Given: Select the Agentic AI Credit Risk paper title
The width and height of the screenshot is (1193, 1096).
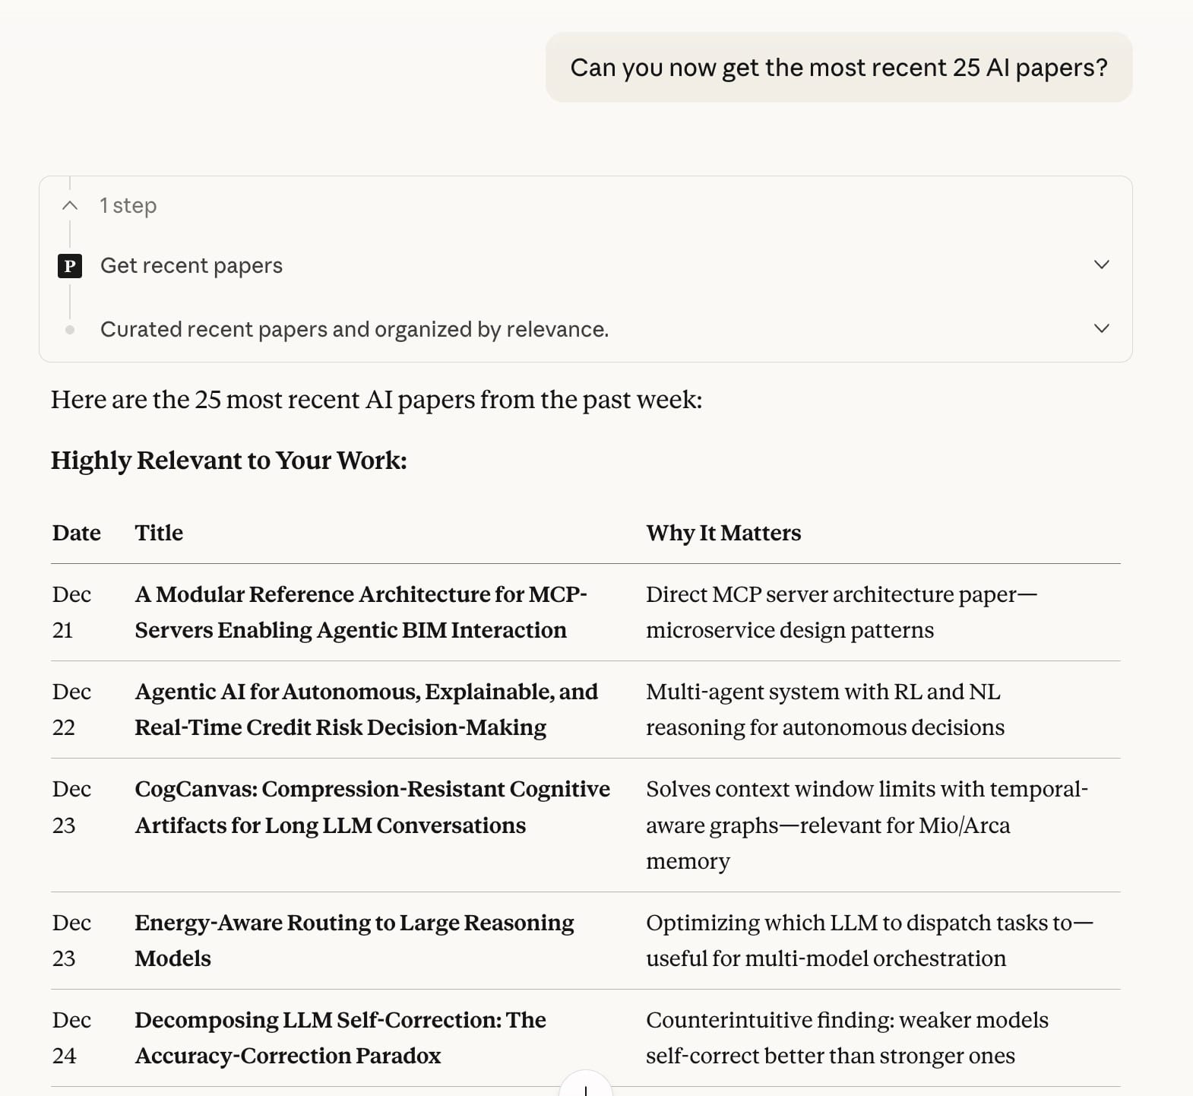Looking at the screenshot, I should click(x=365, y=709).
